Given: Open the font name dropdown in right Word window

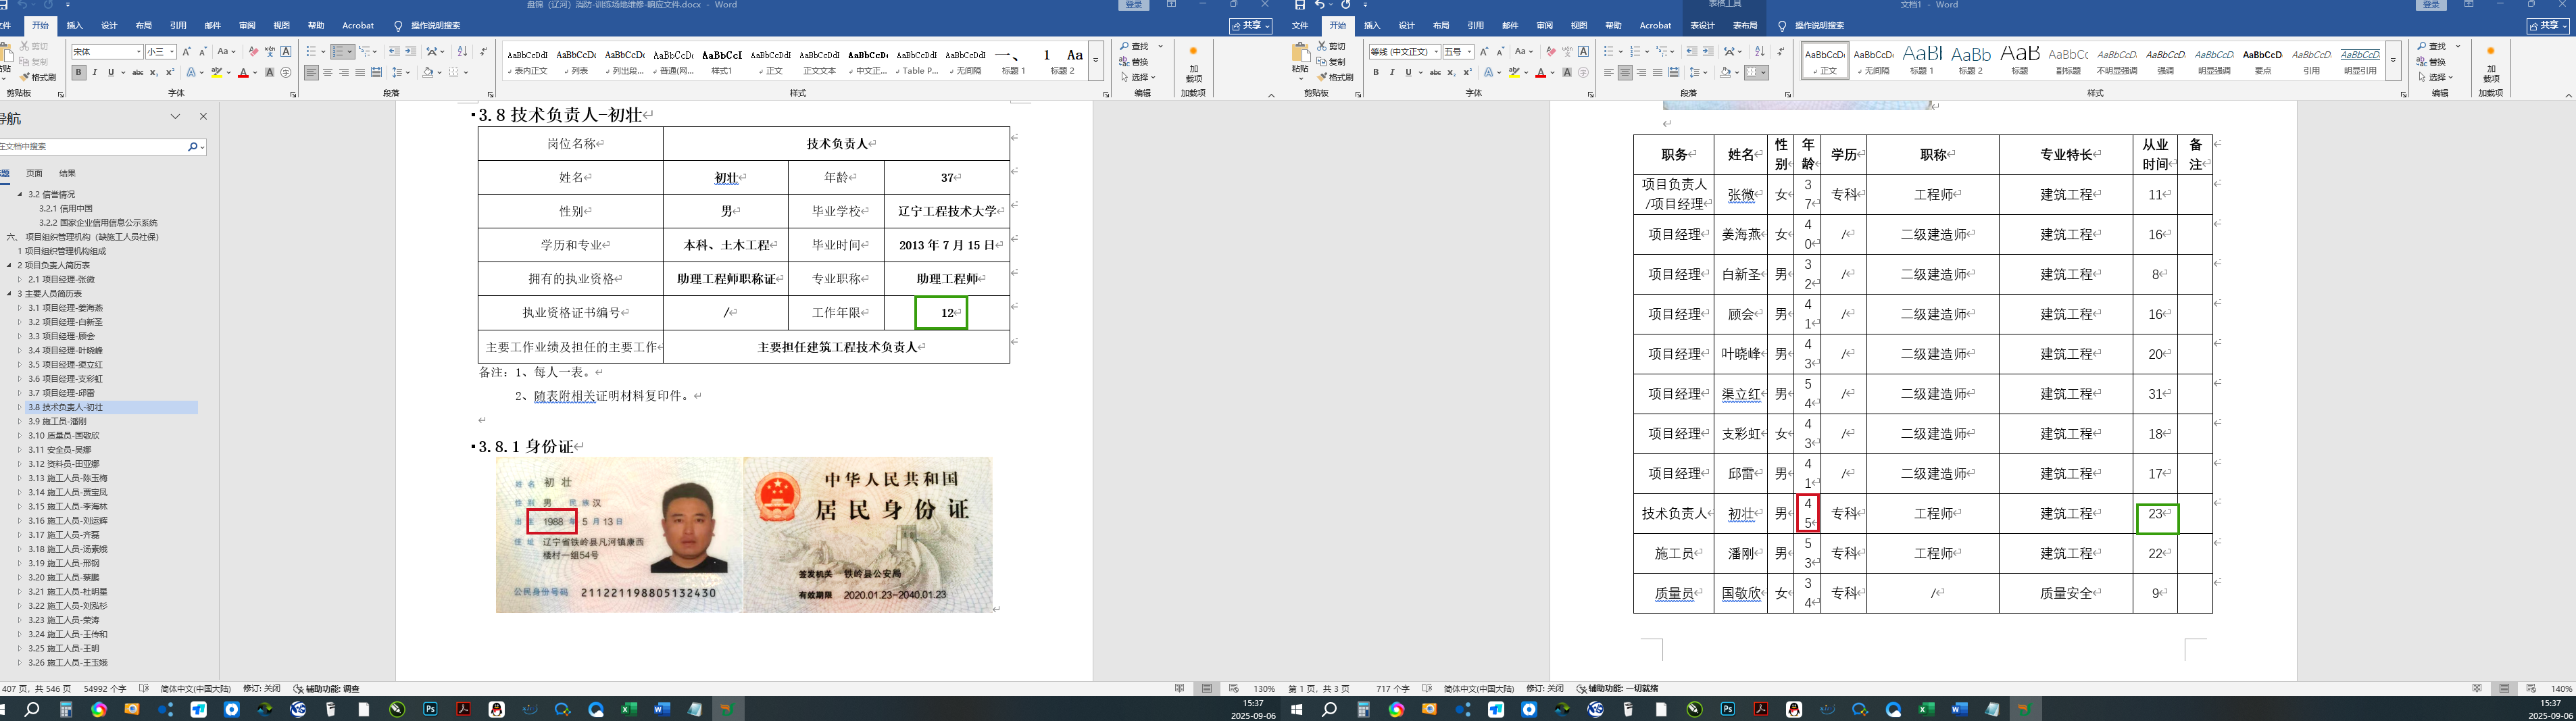Looking at the screenshot, I should [x=1436, y=52].
